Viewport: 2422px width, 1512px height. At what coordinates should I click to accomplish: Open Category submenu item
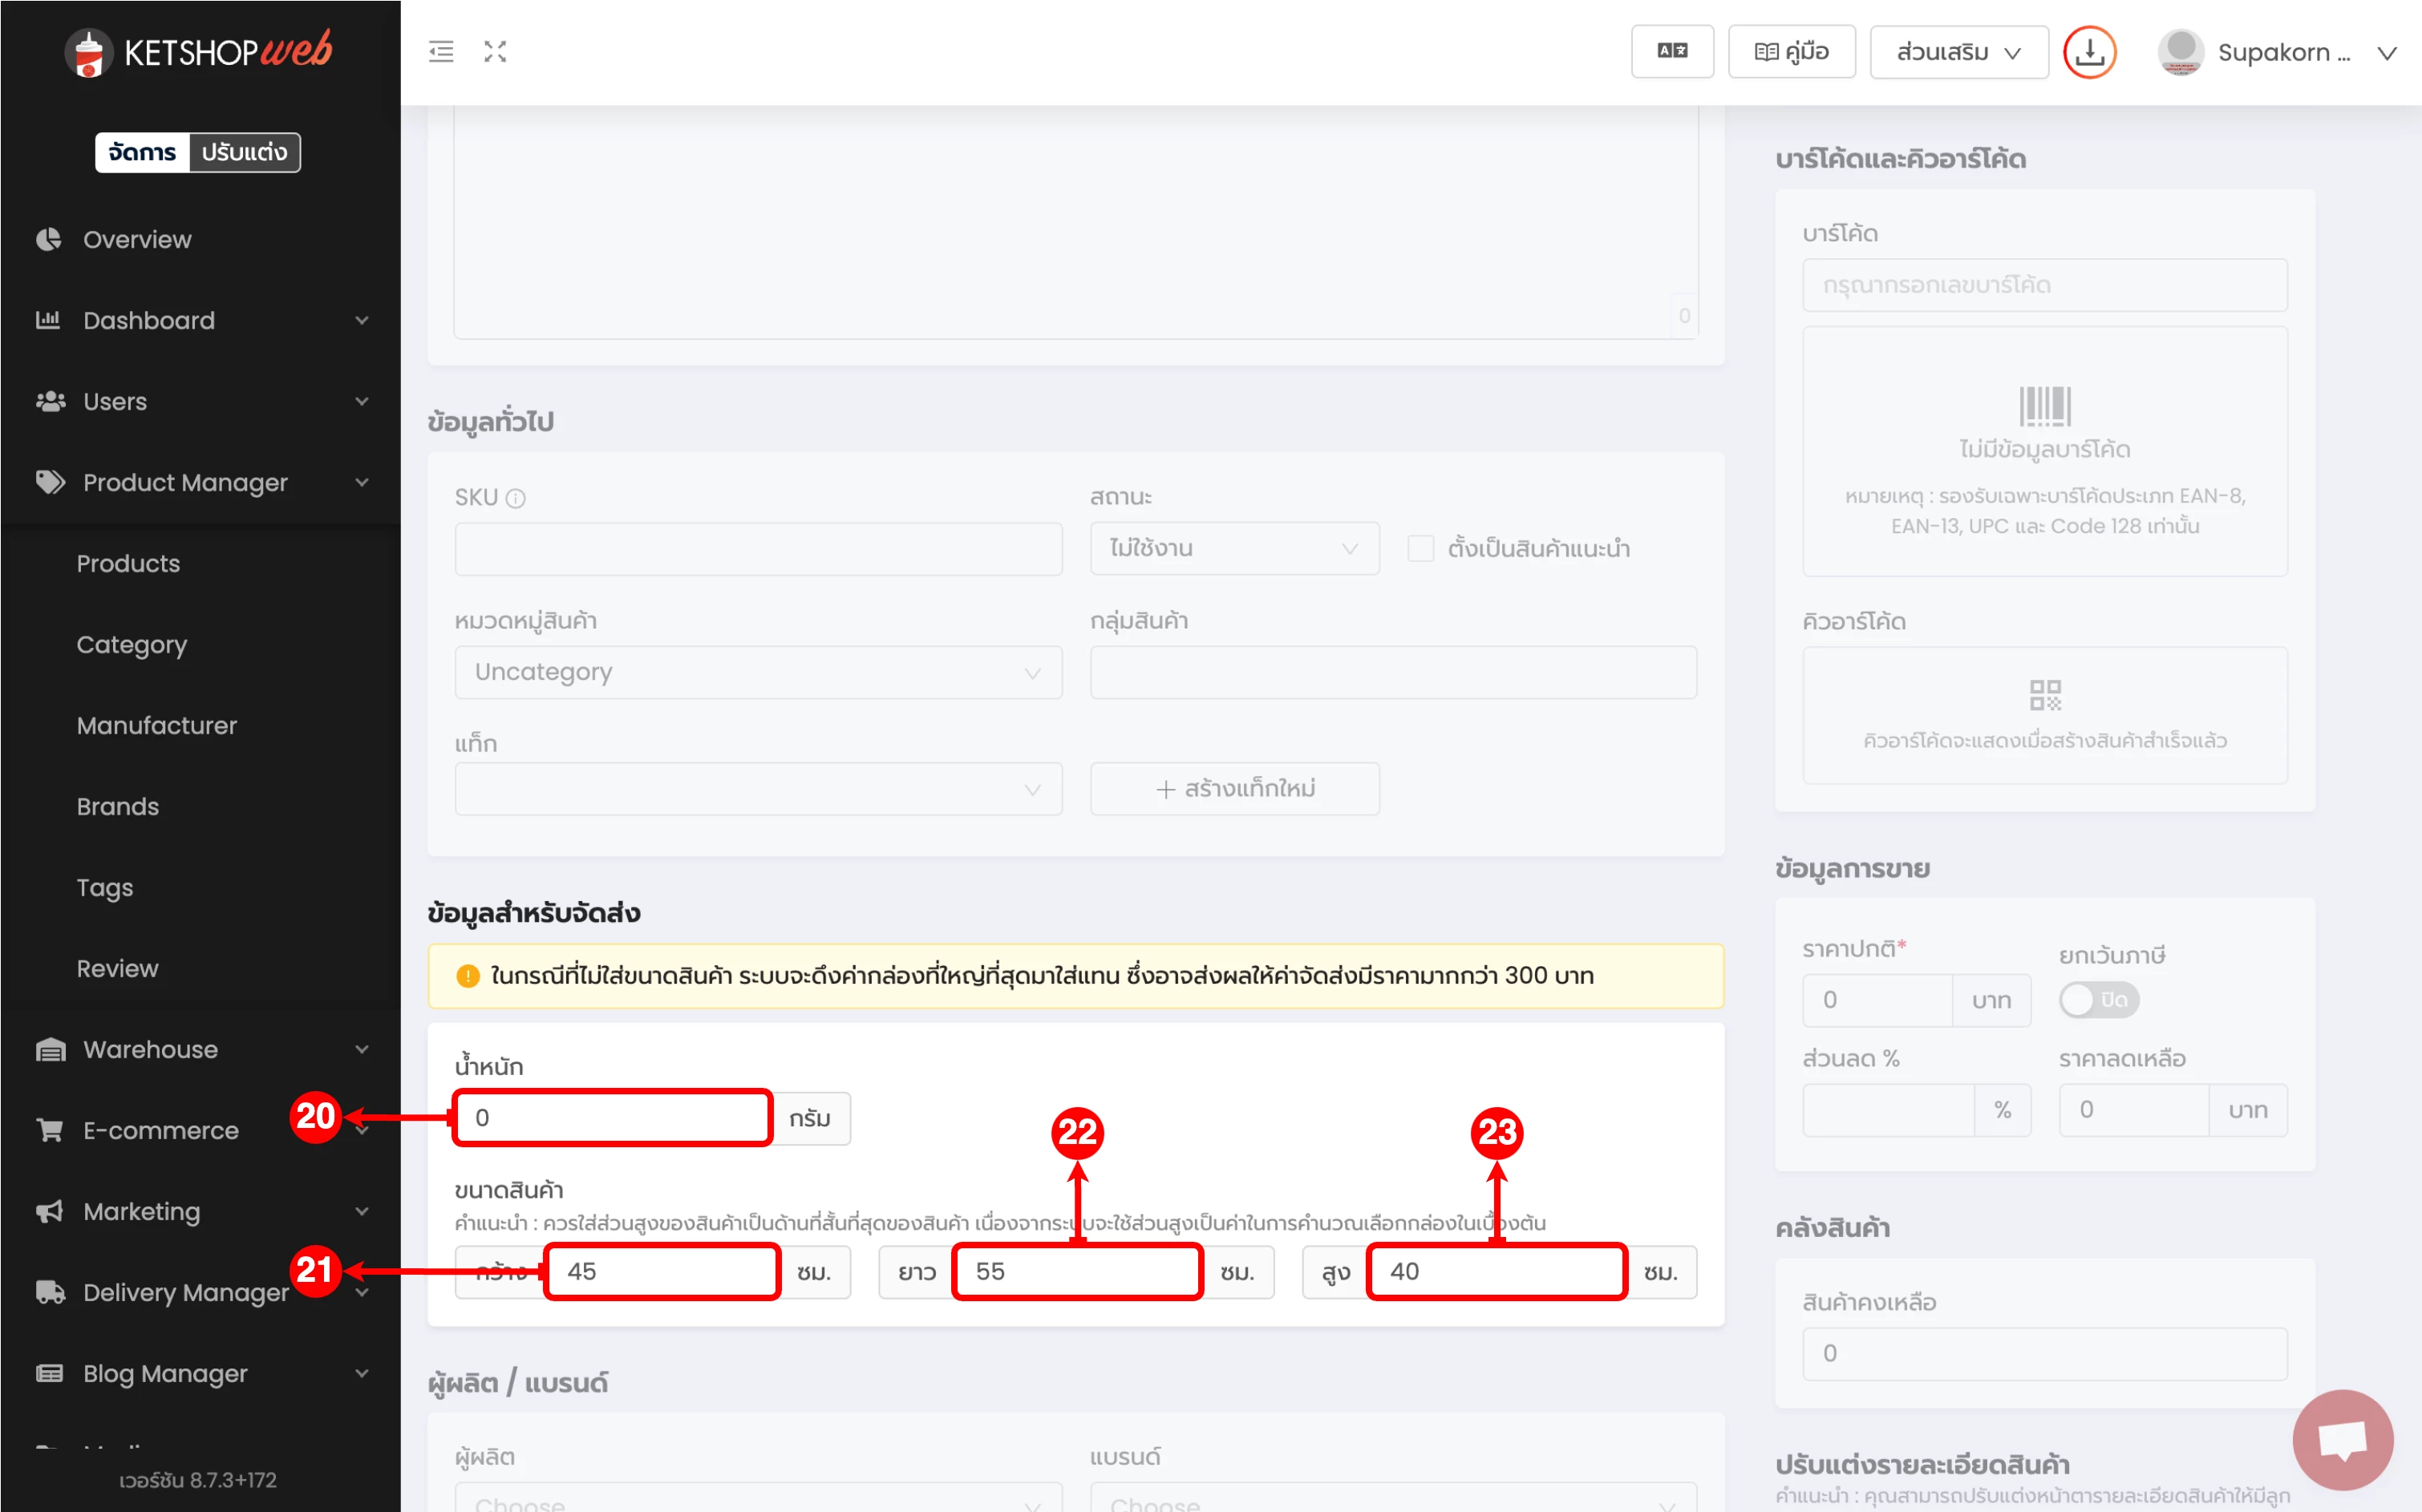132,645
